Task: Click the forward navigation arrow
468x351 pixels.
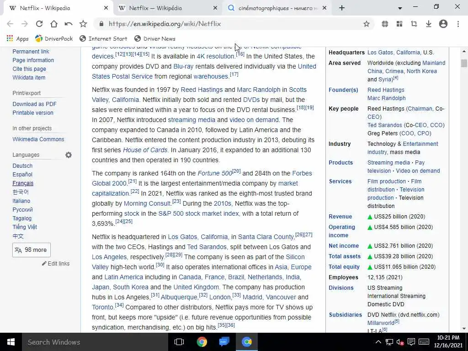Action: click(25, 24)
